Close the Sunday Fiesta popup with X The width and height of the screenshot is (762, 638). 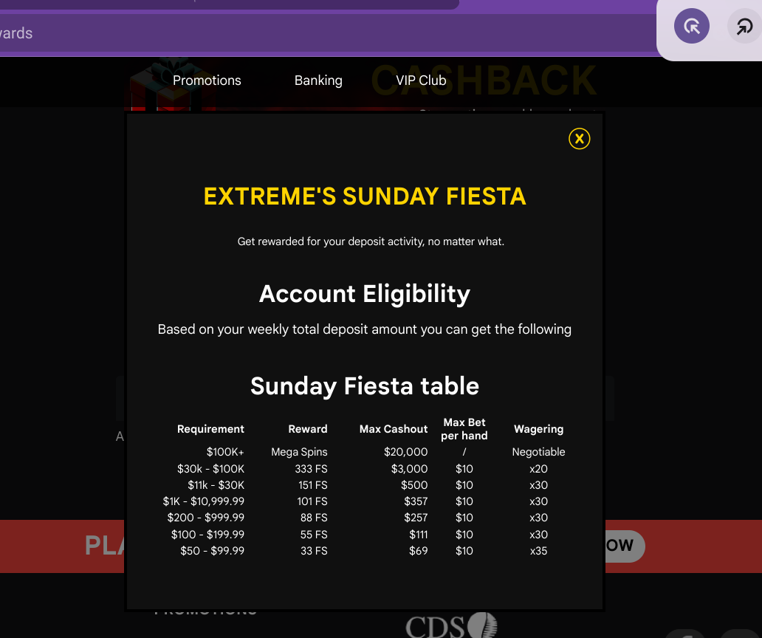(x=580, y=139)
